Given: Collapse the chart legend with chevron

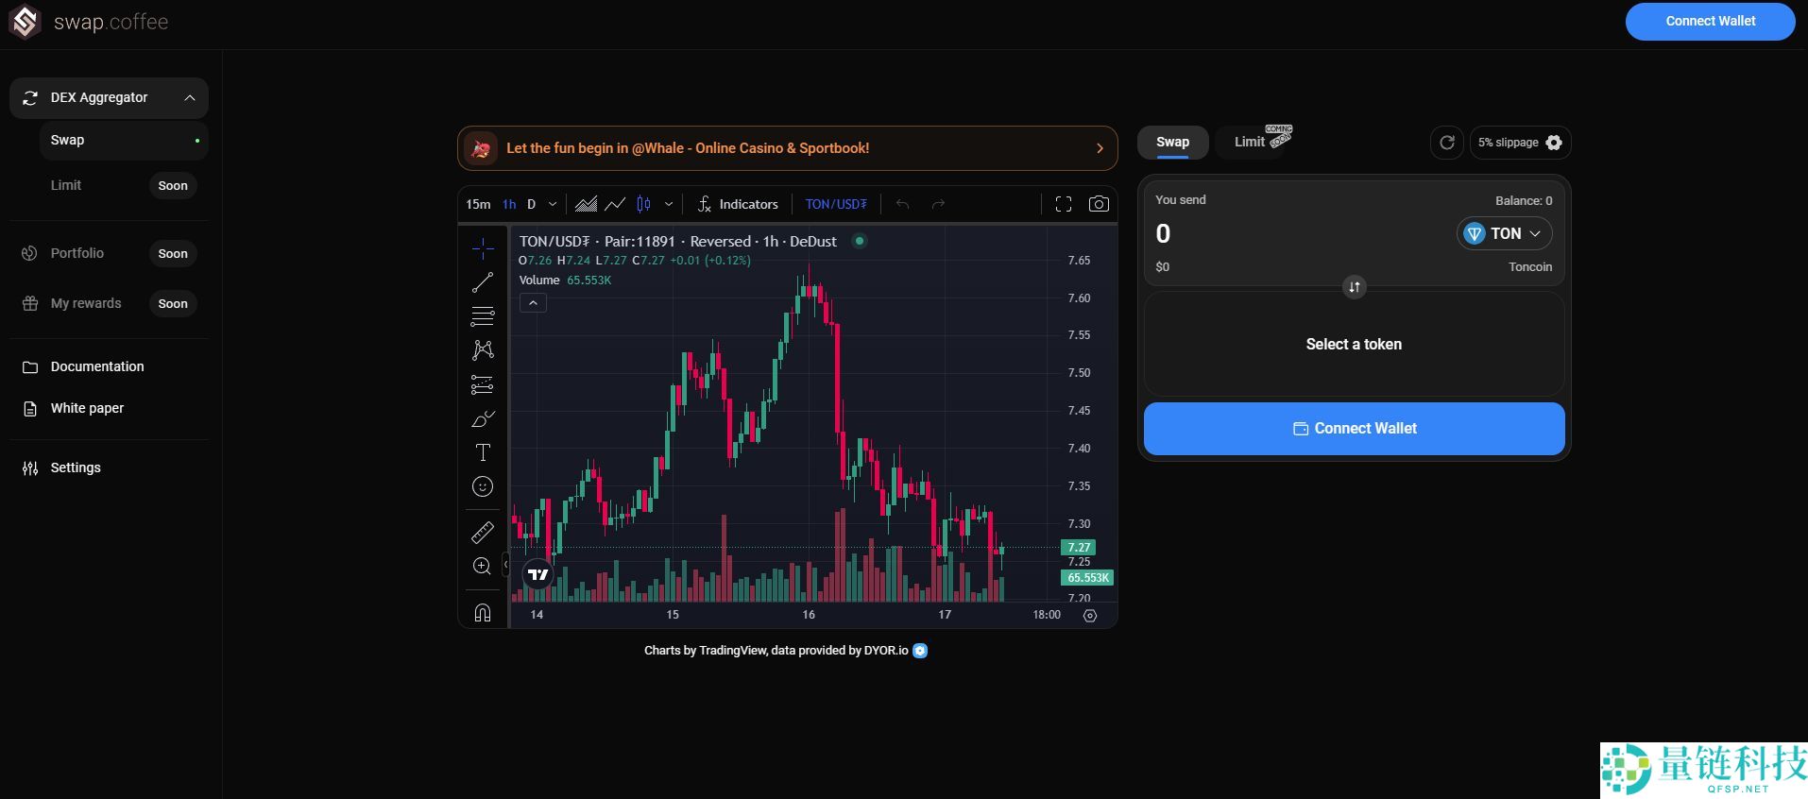Looking at the screenshot, I should coord(533,303).
